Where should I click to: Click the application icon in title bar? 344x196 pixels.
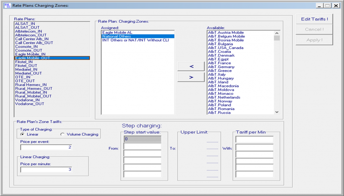(7, 5)
